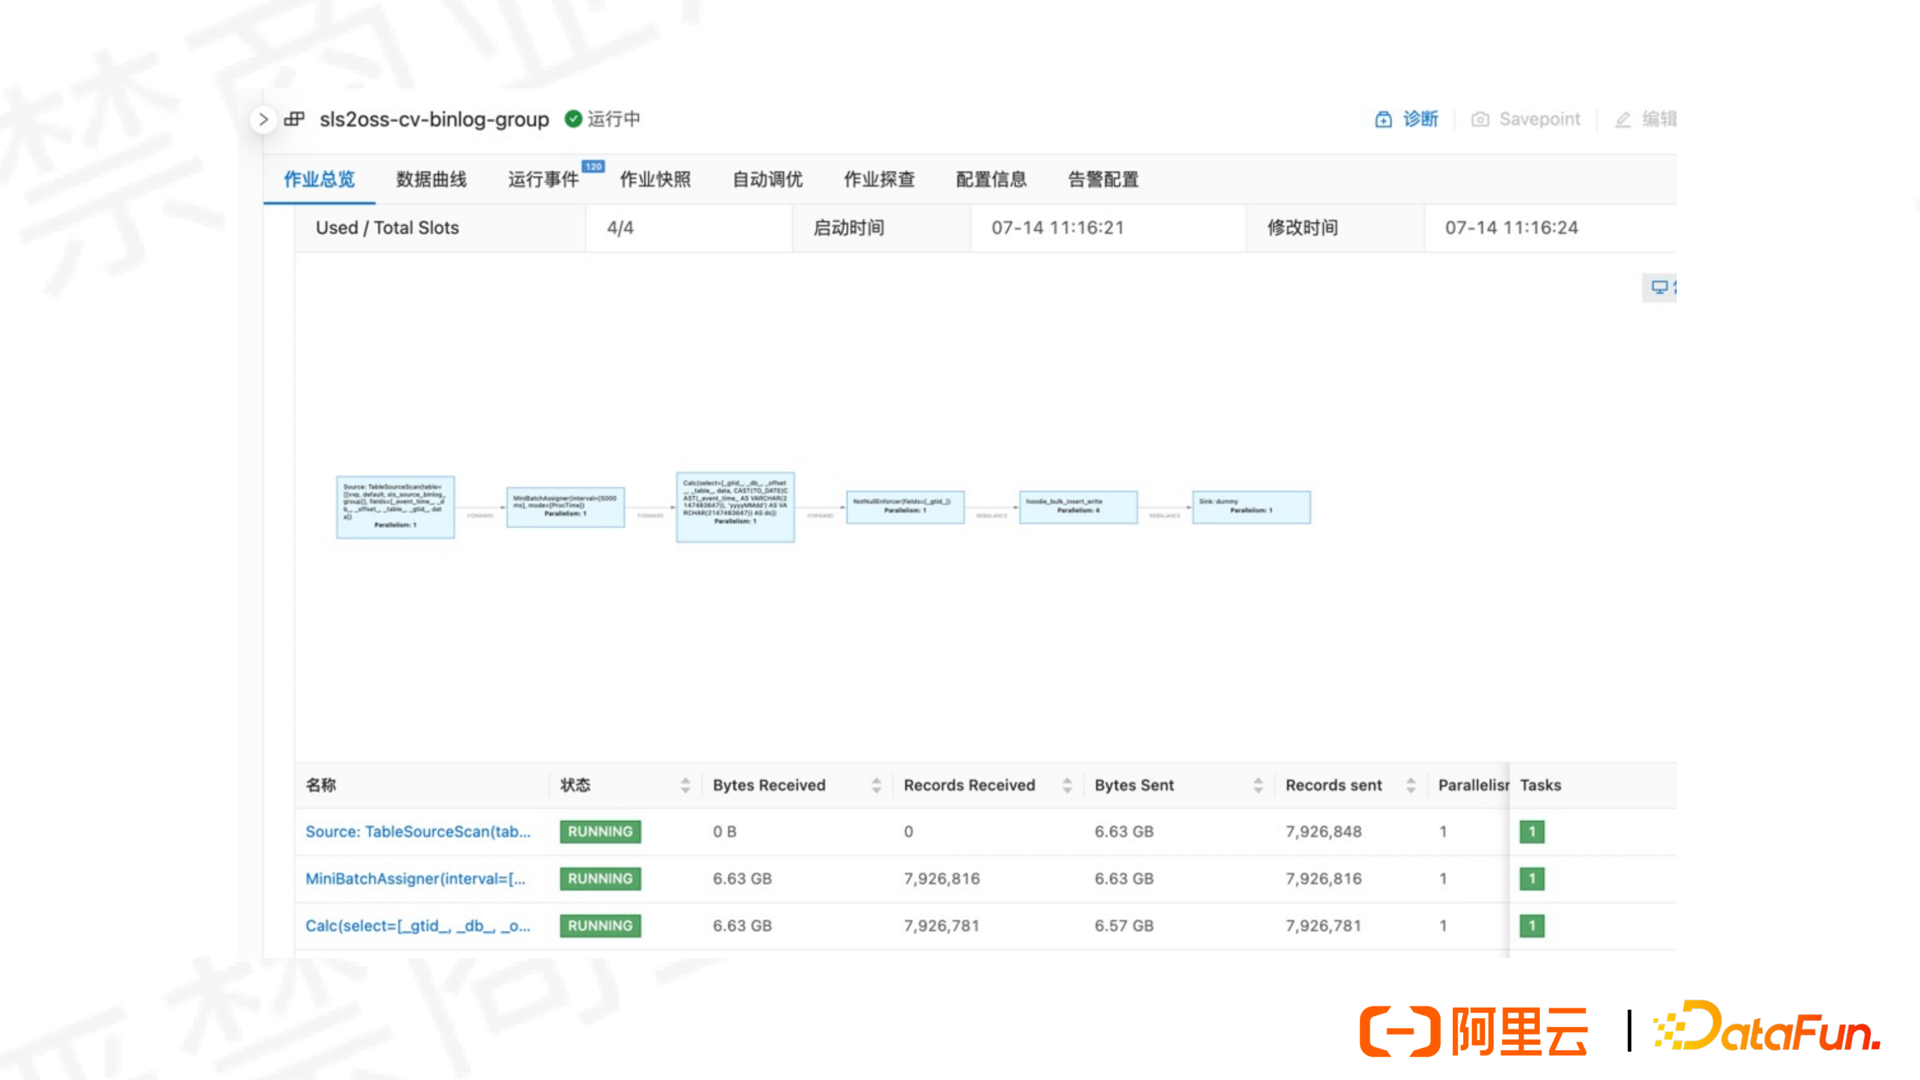The image size is (1920, 1080).
Task: Select the NotNullEnforcer graph node
Action: pyautogui.click(x=905, y=507)
